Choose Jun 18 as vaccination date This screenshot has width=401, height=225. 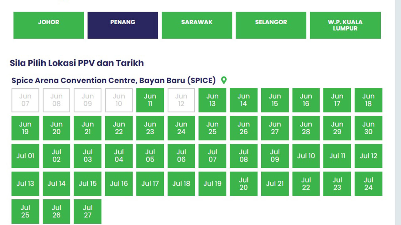[368, 100]
